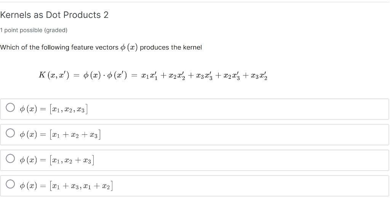Select the radio button for φ(x) = [x1 + x3, x1 + x2]
The height and width of the screenshot is (222, 390).
[x=10, y=184]
